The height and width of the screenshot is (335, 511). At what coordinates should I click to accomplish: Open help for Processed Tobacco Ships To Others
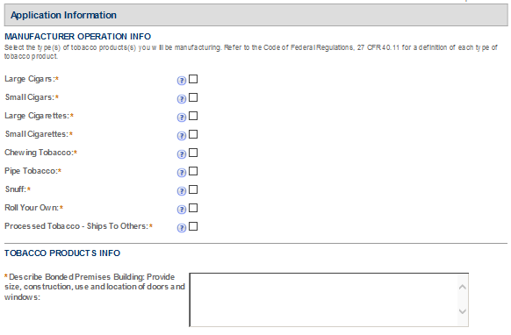point(182,228)
